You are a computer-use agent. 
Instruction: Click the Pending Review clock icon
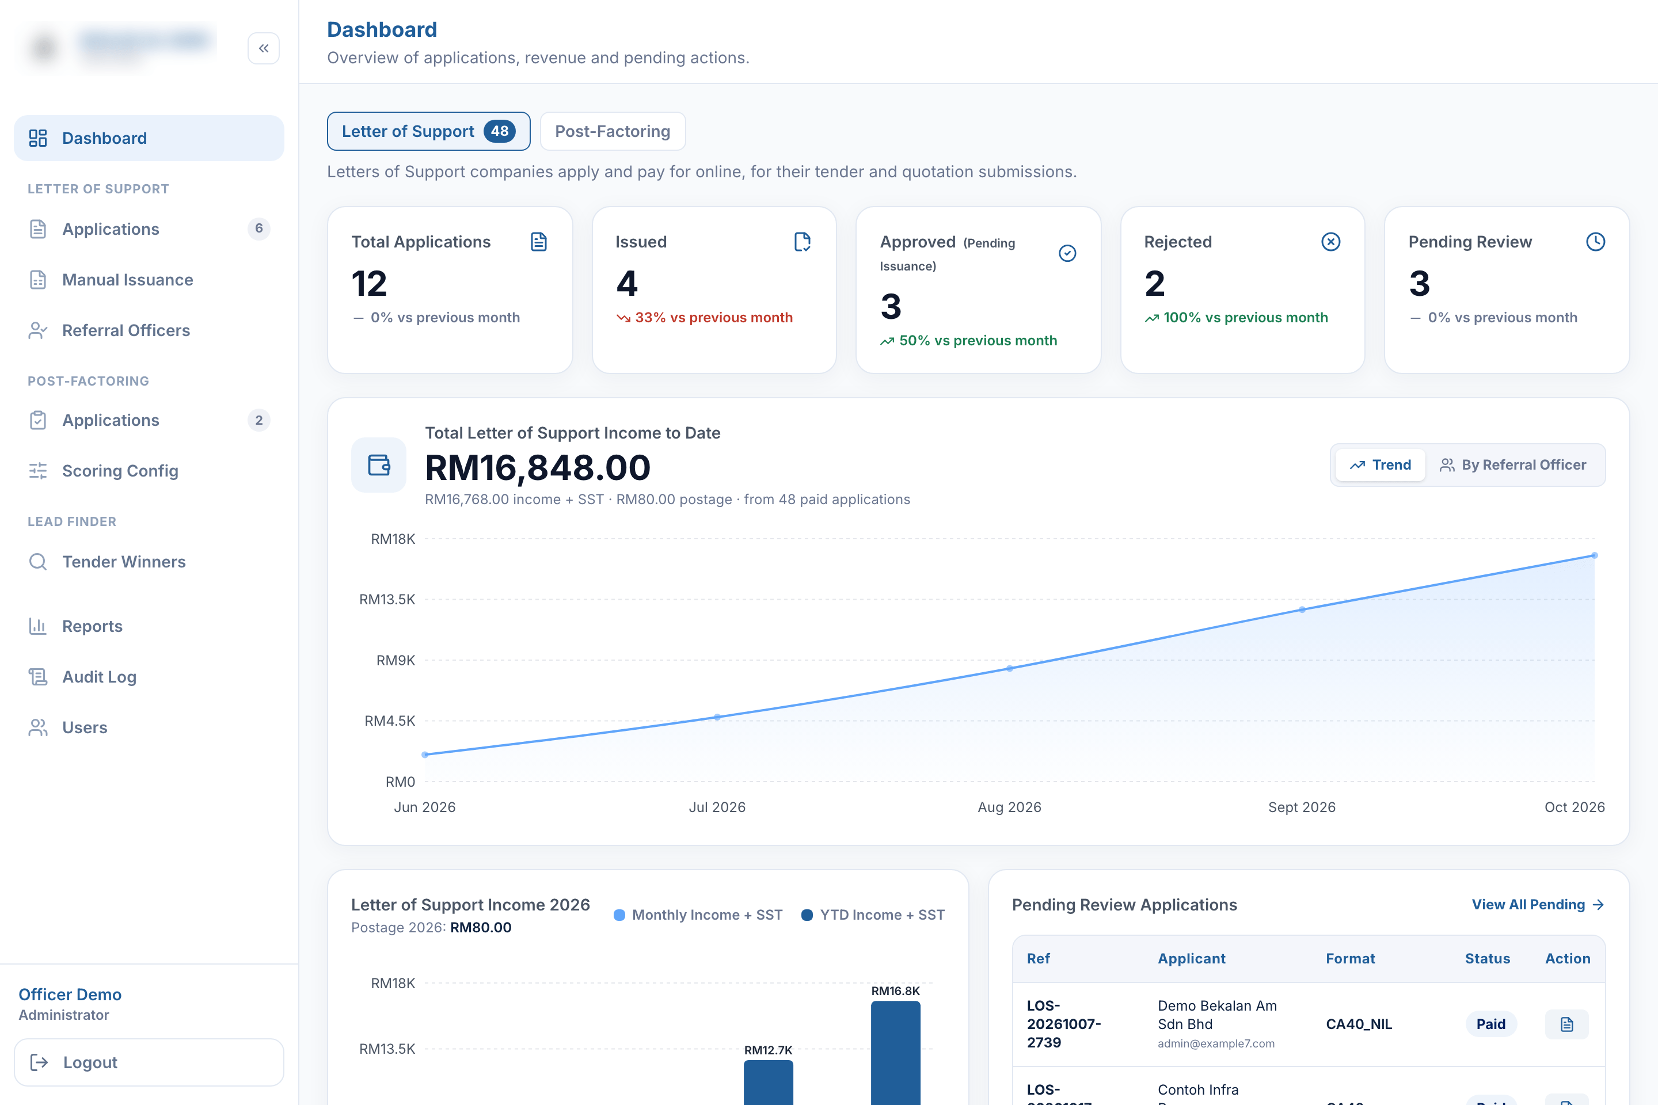point(1595,242)
